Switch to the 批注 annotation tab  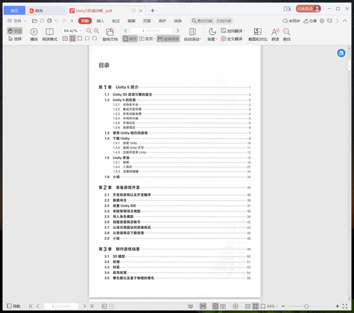click(116, 21)
